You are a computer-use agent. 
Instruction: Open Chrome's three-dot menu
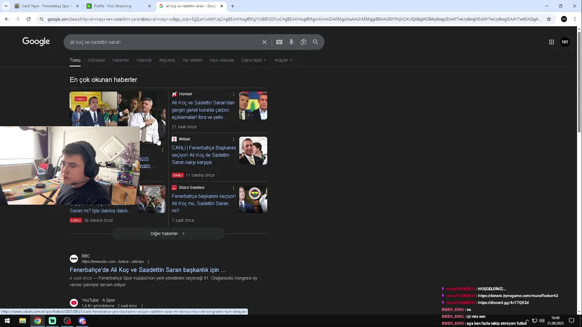[575, 19]
